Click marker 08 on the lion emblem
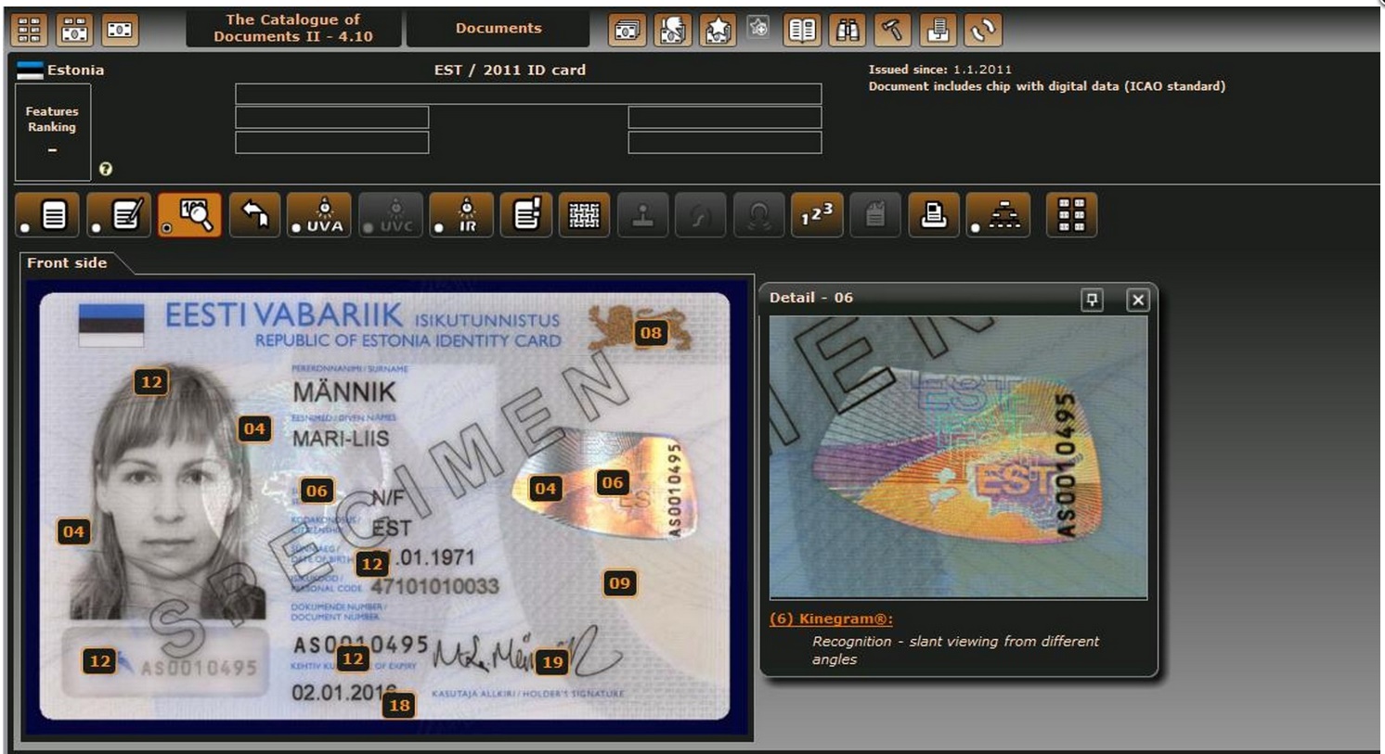This screenshot has width=1385, height=754. pos(651,333)
